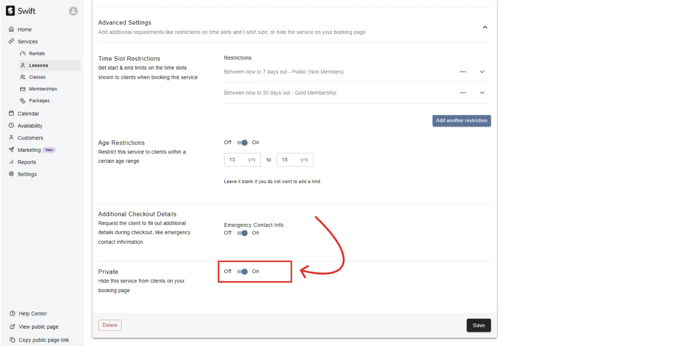This screenshot has width=695, height=346.
Task: Open the Availability page
Action: point(30,126)
